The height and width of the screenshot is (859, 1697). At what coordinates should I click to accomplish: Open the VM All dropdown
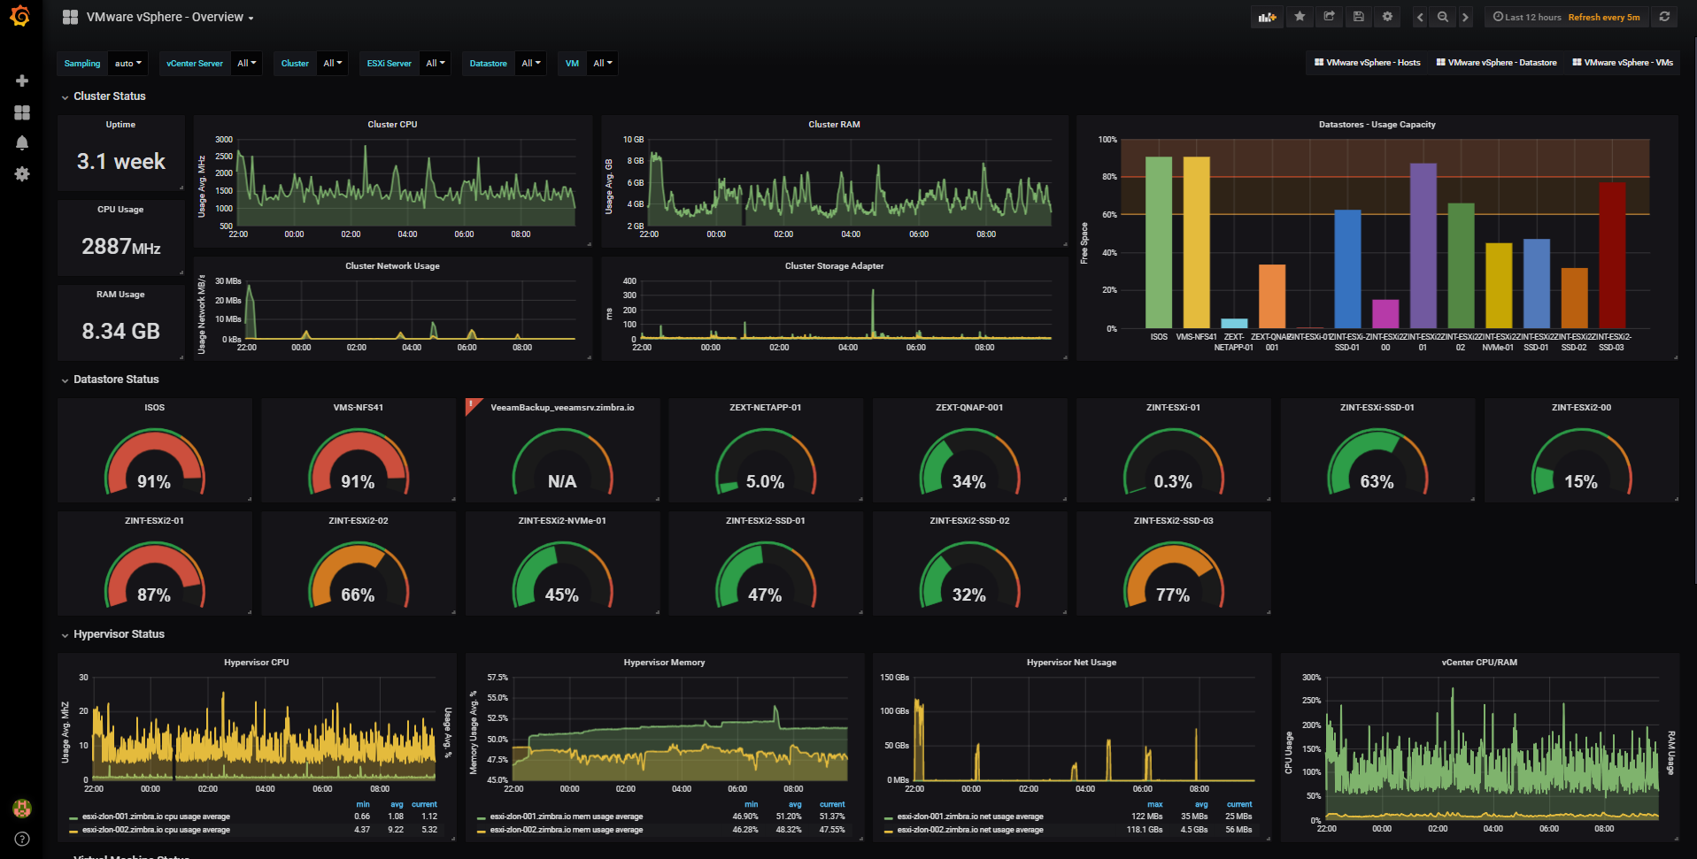(x=602, y=63)
